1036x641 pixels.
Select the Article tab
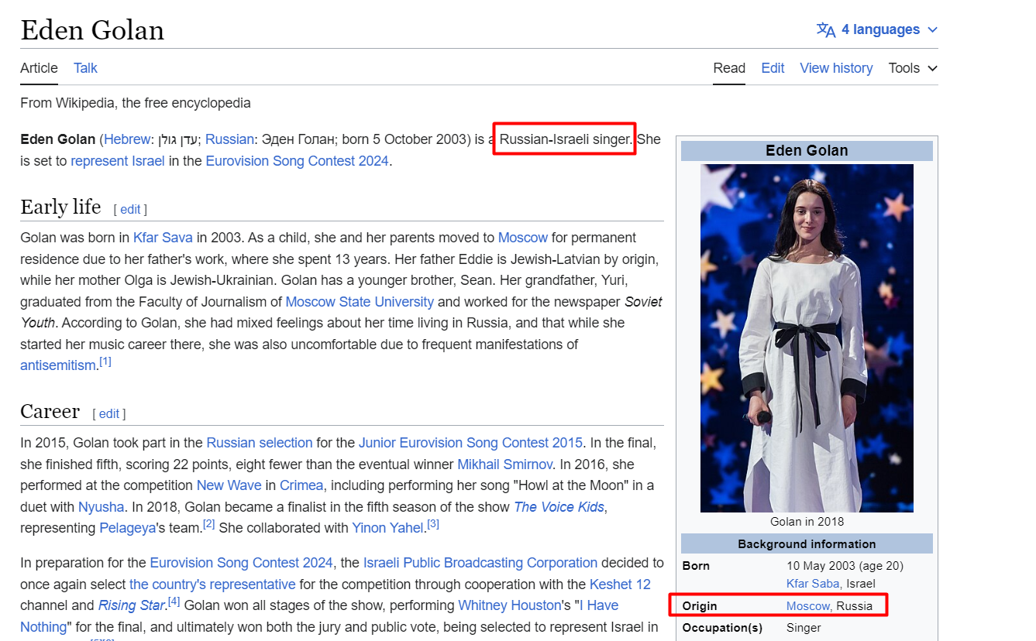(x=39, y=68)
